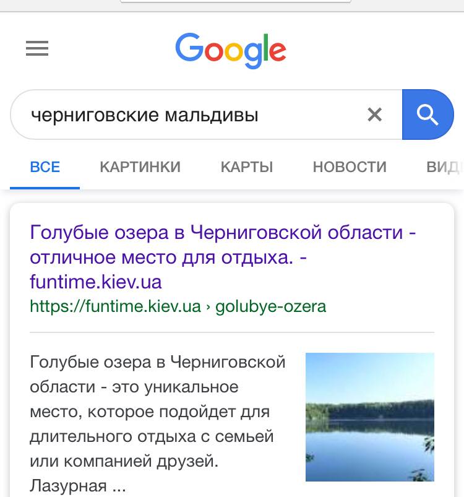Select the КАРТЫ tab
Image resolution: width=464 pixels, height=497 pixels.
click(x=247, y=166)
